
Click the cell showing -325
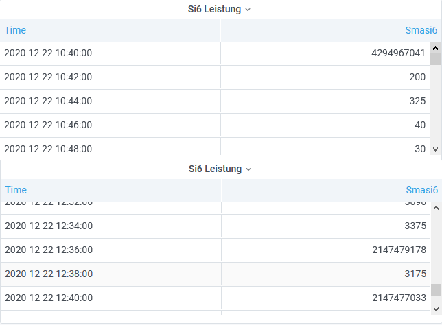415,101
